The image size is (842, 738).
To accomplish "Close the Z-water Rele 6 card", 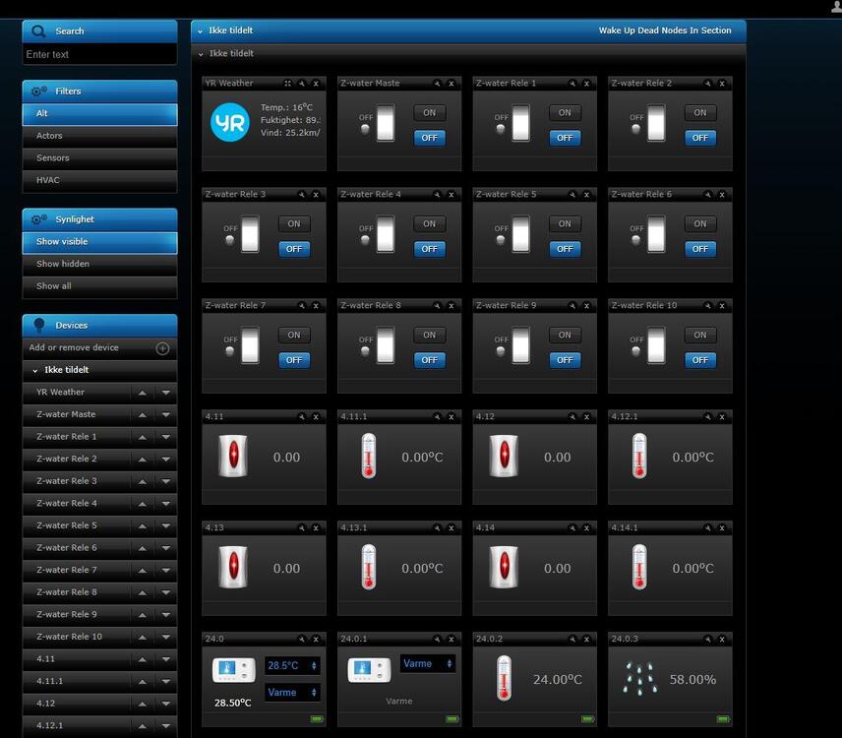I will pos(722,195).
